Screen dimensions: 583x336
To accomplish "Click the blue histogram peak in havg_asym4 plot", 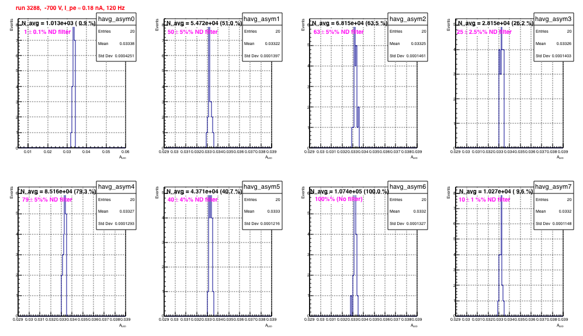I will 65,204.
